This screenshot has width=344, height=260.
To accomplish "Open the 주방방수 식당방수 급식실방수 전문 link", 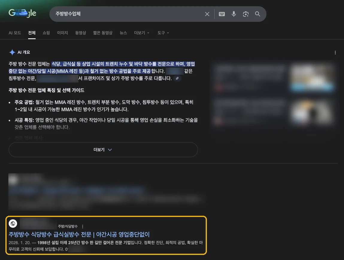I will pos(79,235).
